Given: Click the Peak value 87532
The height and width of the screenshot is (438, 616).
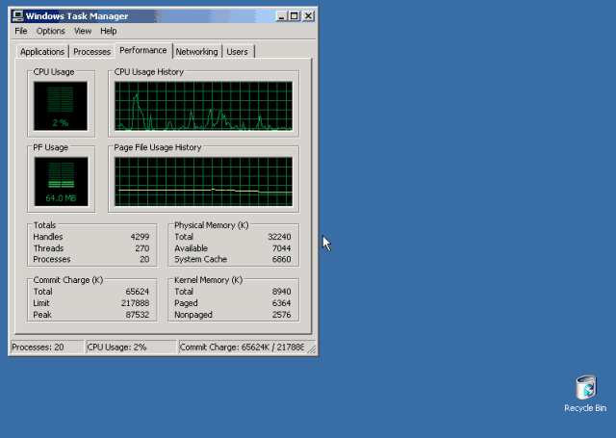Looking at the screenshot, I should pyautogui.click(x=137, y=315).
